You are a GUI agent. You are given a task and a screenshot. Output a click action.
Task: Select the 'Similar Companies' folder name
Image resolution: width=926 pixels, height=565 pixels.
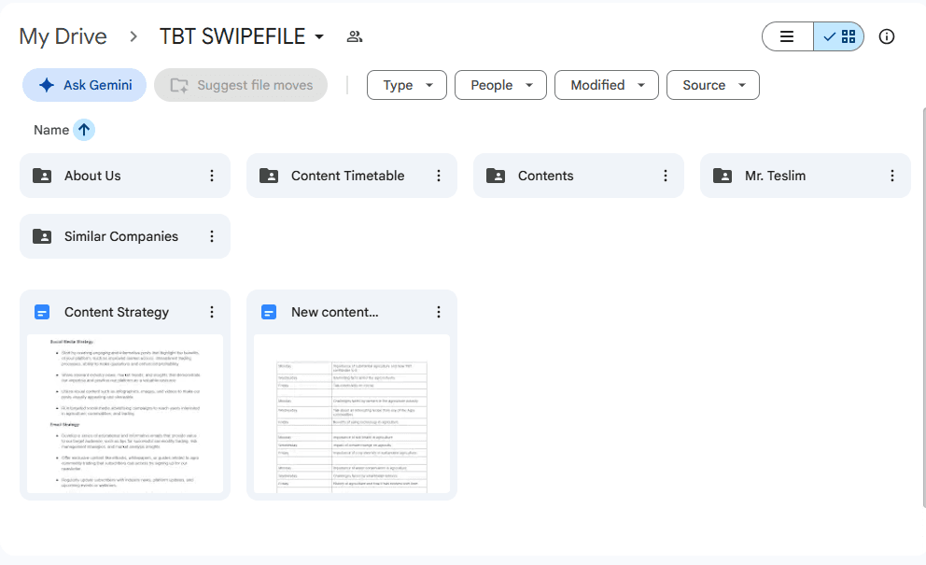(x=121, y=236)
